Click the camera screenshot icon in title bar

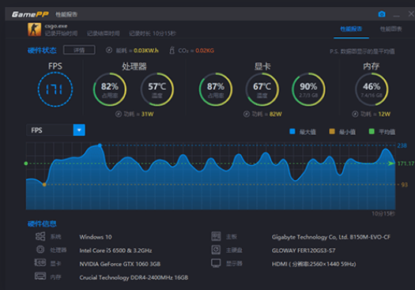click(x=382, y=14)
